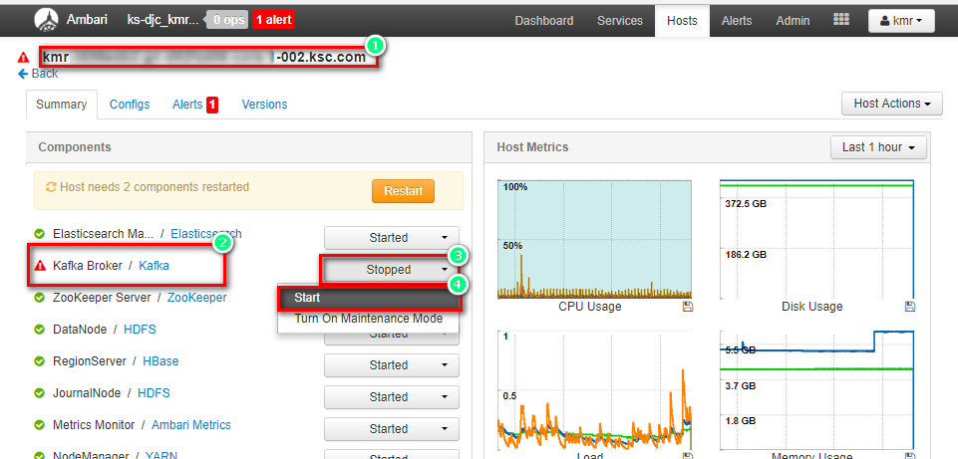Open the grid views icon in navbar
Viewport: 958px width, 459px height.
pos(841,20)
